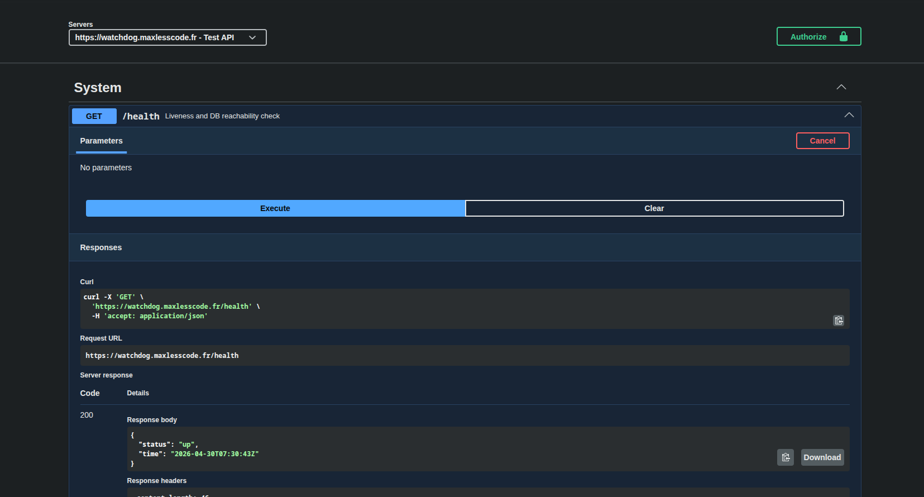
Task: Collapse the GET /health operation
Action: pyautogui.click(x=849, y=115)
